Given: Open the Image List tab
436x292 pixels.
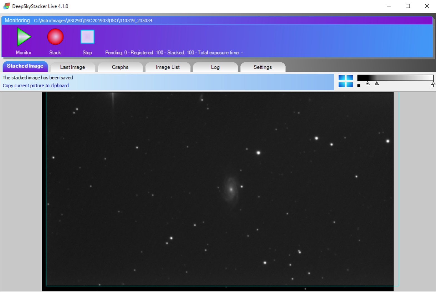Looking at the screenshot, I should (x=168, y=67).
